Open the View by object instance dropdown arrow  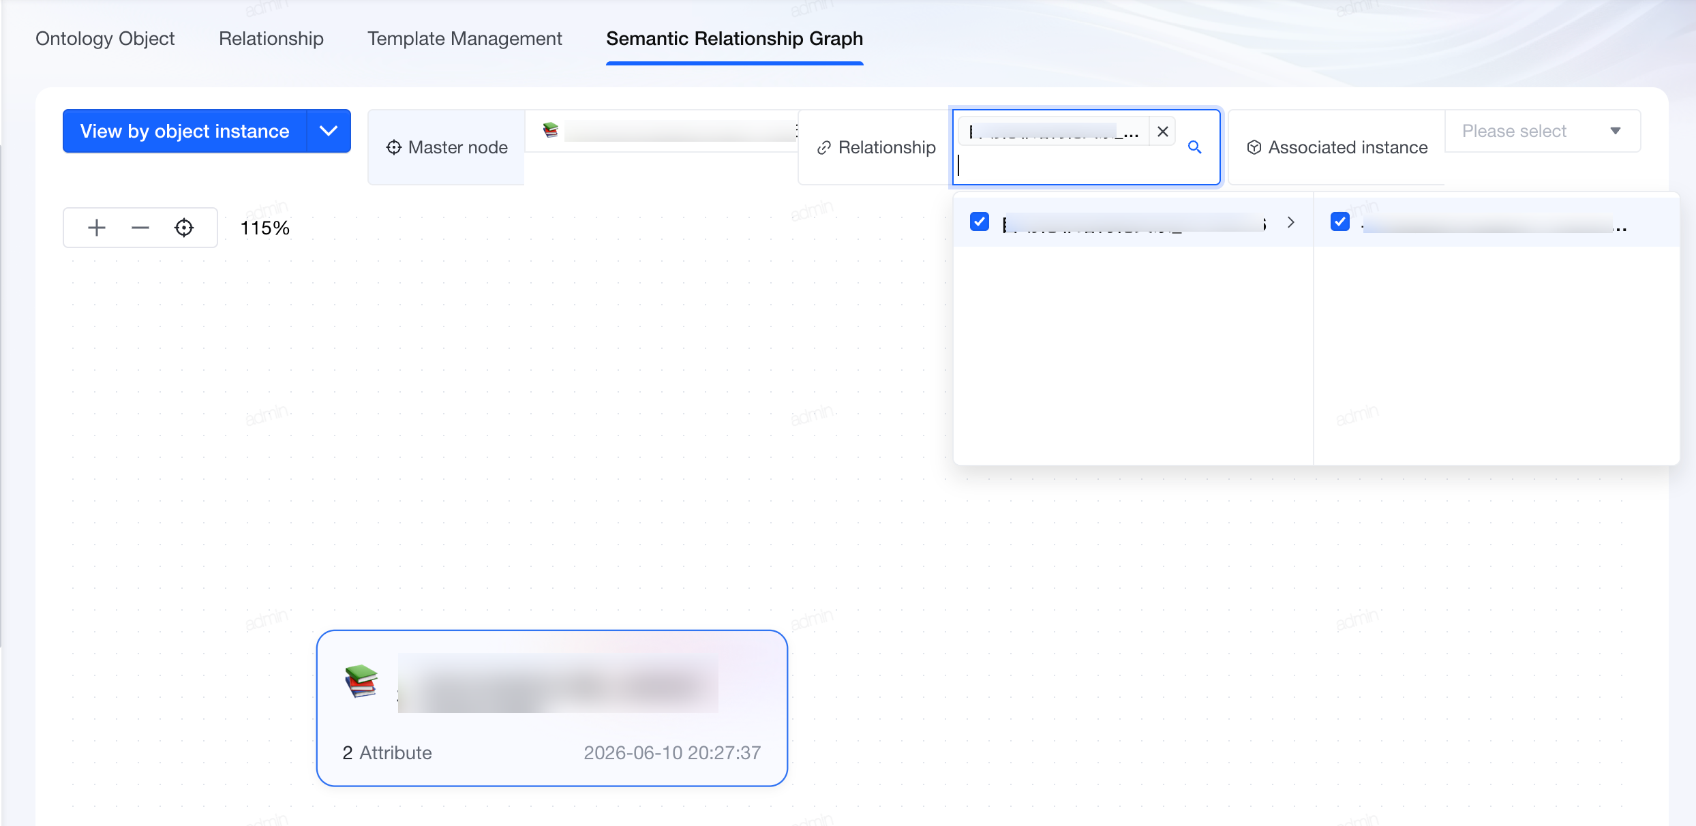click(329, 131)
